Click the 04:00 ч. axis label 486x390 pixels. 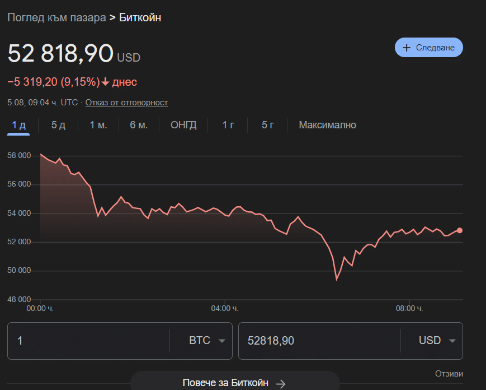(x=225, y=308)
